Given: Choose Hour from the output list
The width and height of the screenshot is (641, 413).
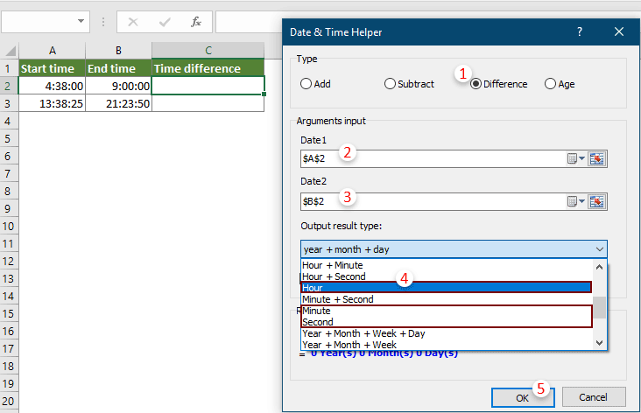Looking at the screenshot, I should coord(446,288).
